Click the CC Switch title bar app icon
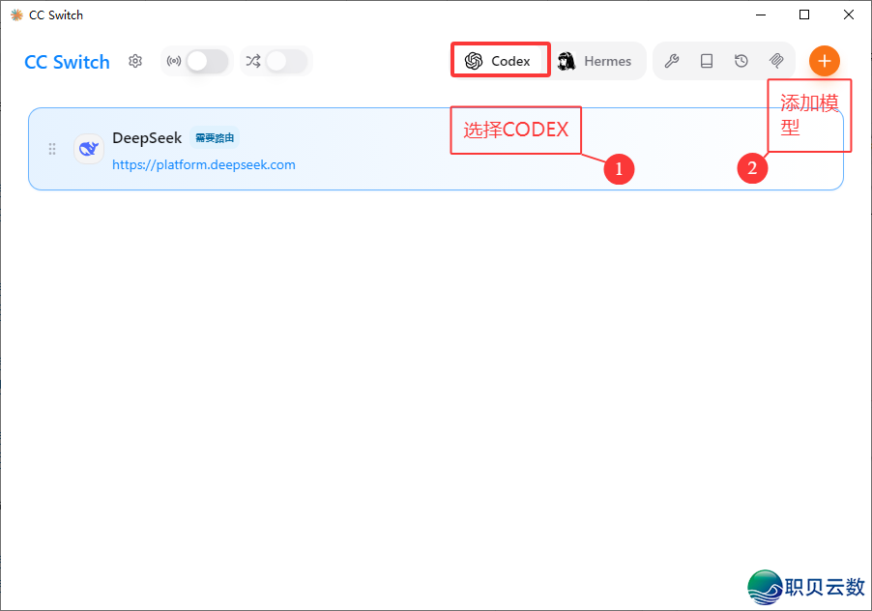872x611 pixels. pos(16,15)
